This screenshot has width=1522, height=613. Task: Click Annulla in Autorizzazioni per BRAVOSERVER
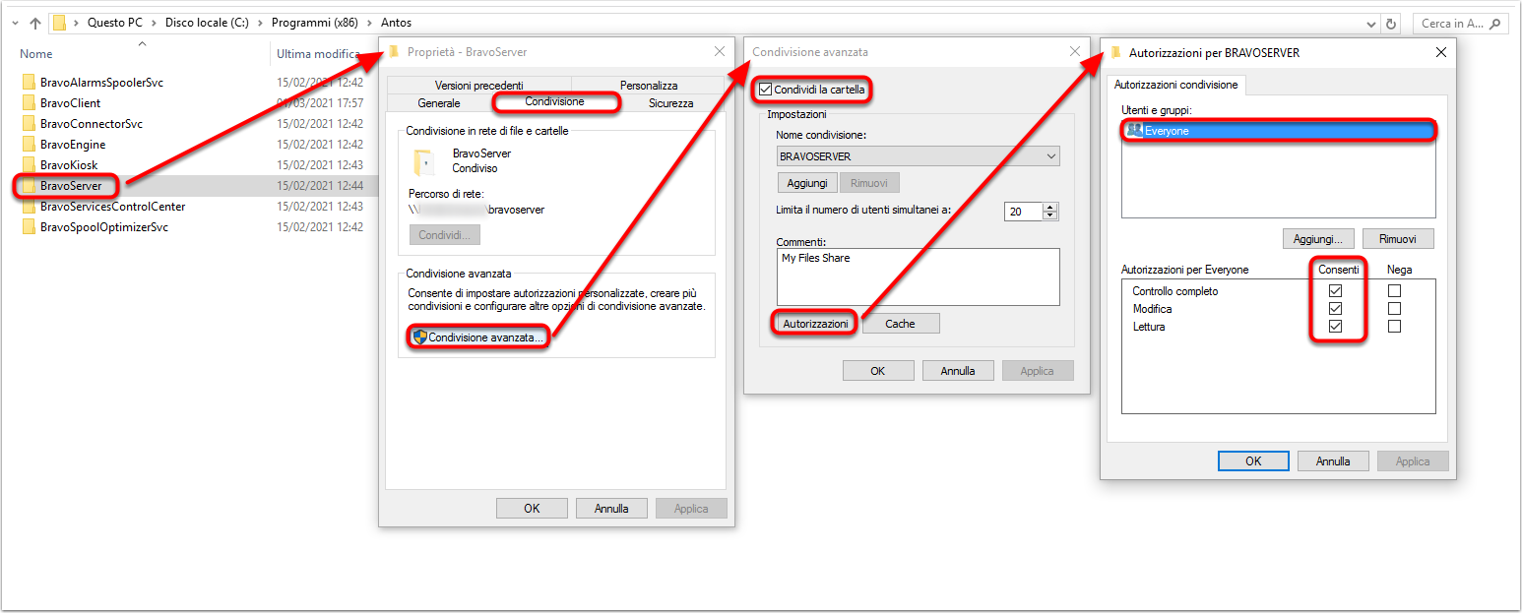point(1333,460)
